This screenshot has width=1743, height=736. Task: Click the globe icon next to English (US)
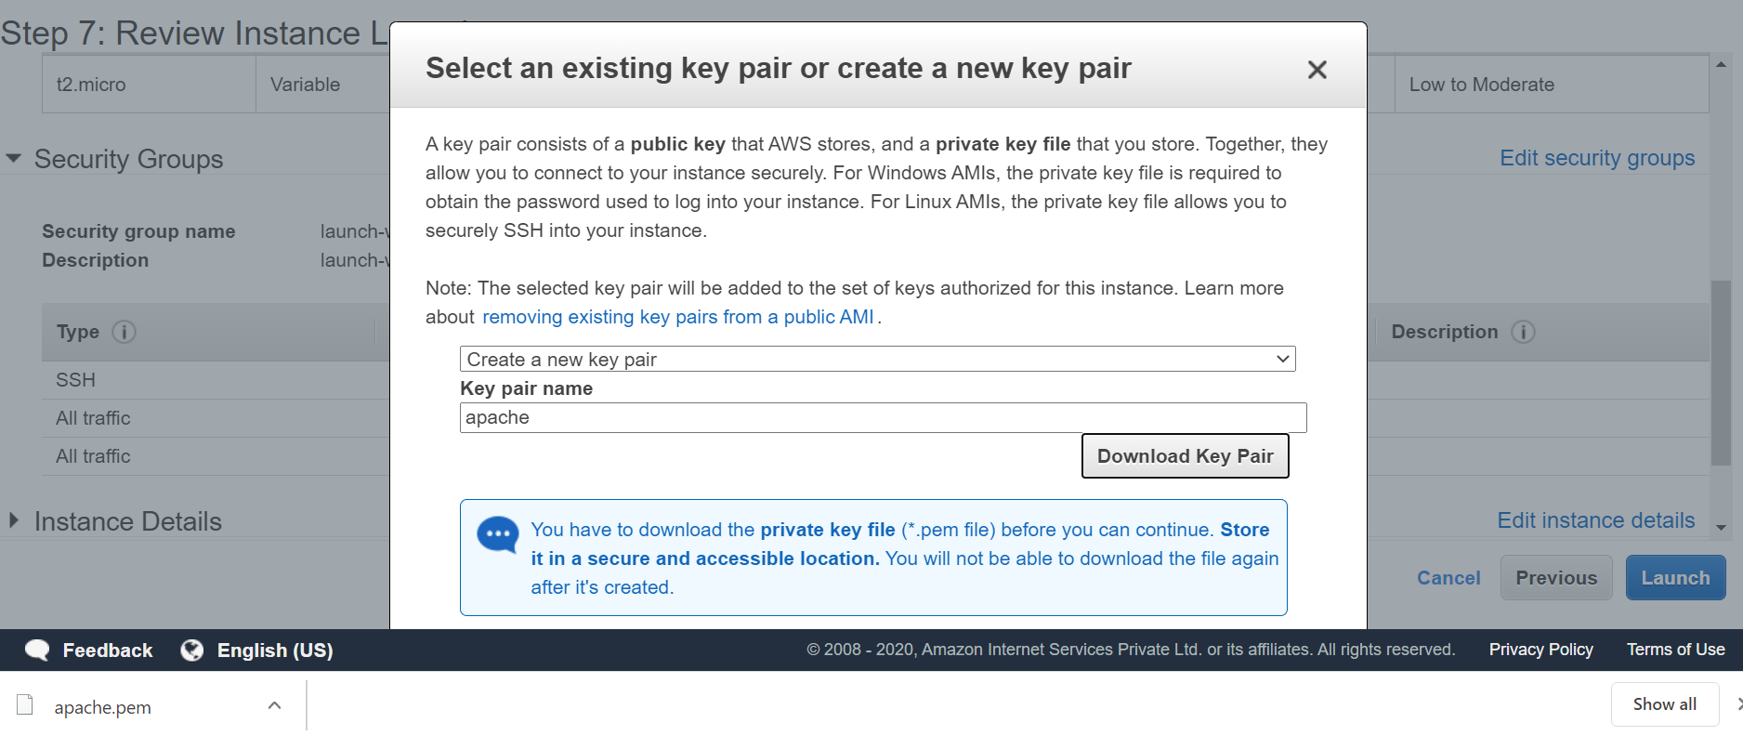(191, 650)
